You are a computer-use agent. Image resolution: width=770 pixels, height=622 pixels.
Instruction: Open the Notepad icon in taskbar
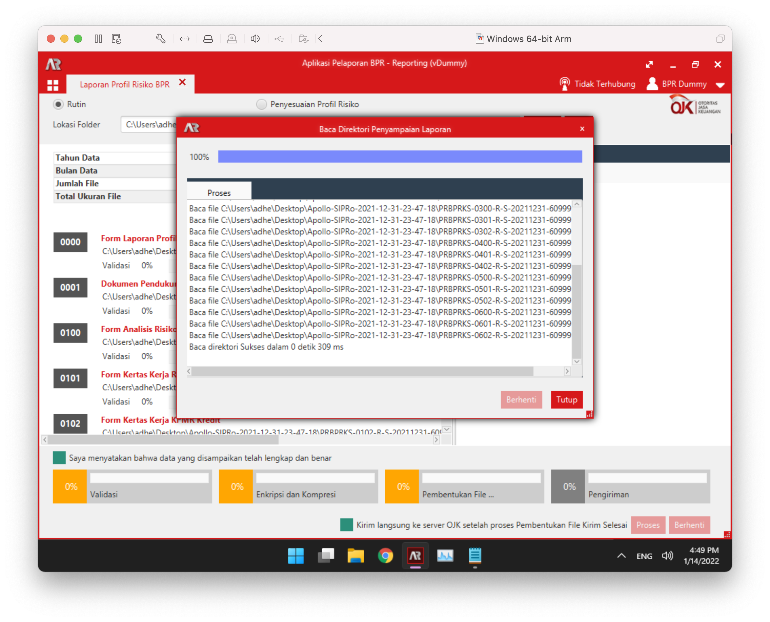[475, 556]
